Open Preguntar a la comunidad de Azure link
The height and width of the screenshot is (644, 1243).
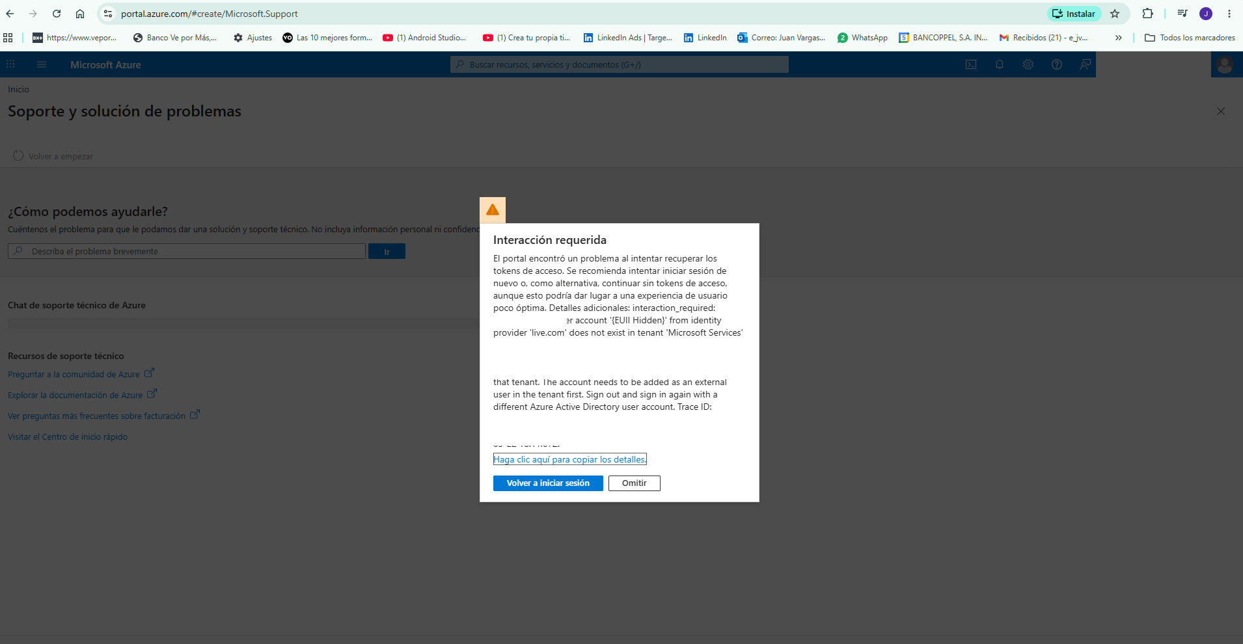81,374
